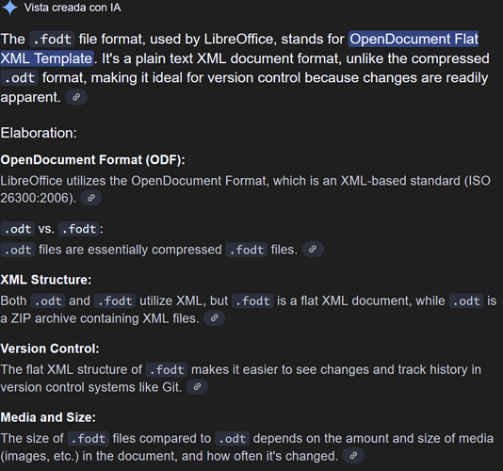Open source link icon after 'systems like Git.'
503x471 pixels.
pos(197,386)
